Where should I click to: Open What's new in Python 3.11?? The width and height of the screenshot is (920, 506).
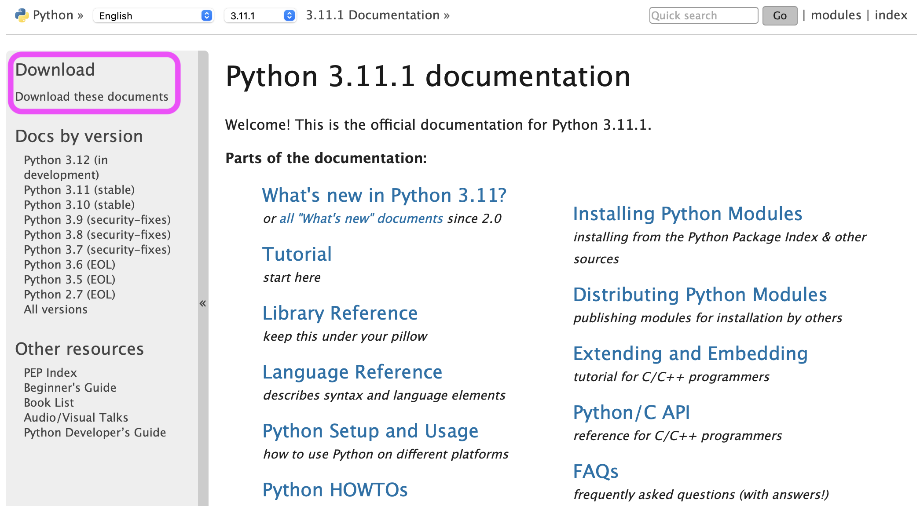[385, 195]
